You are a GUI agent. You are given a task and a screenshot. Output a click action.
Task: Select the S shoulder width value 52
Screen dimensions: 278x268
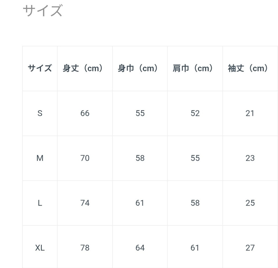point(195,113)
